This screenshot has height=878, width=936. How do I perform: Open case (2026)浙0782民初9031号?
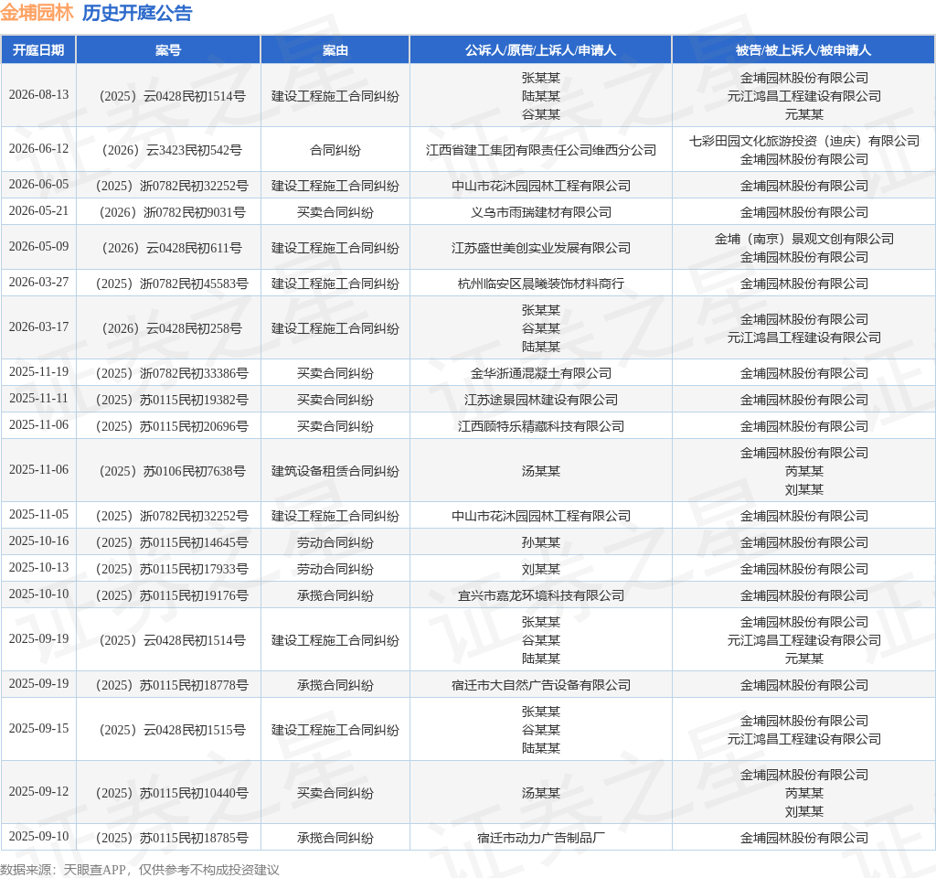[x=172, y=212]
